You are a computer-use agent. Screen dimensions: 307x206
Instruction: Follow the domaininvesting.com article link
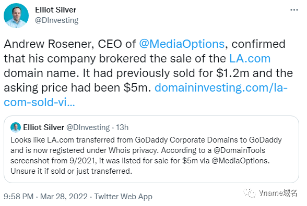(146, 95)
